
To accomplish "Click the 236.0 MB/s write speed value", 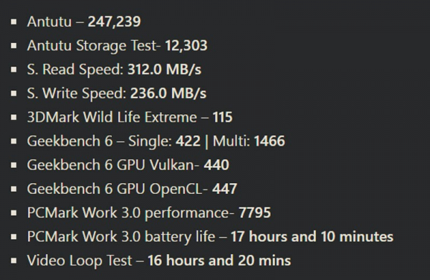I will pos(168,93).
